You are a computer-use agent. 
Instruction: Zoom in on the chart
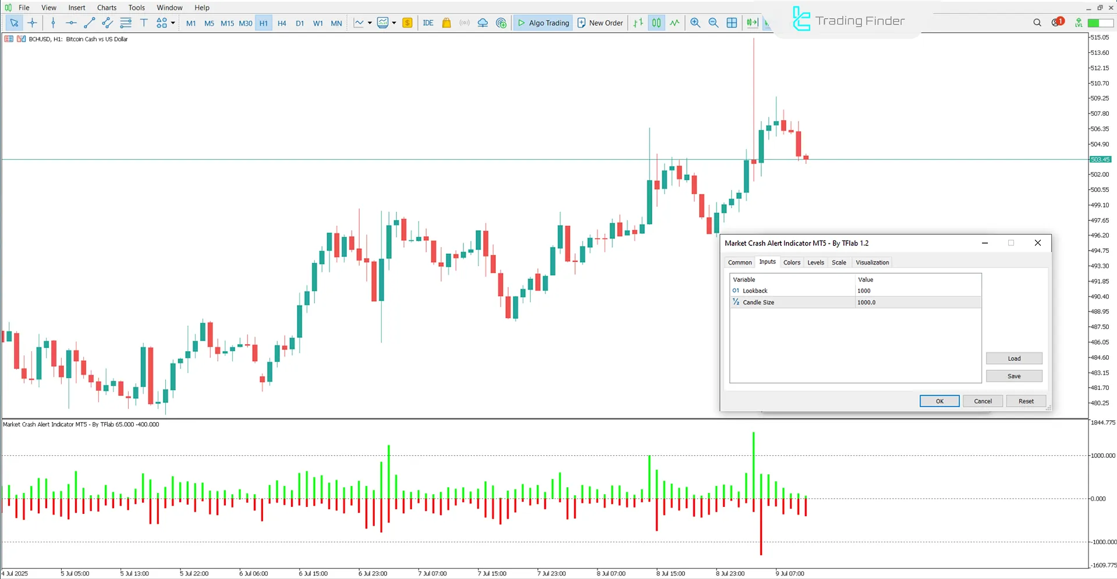(x=695, y=23)
